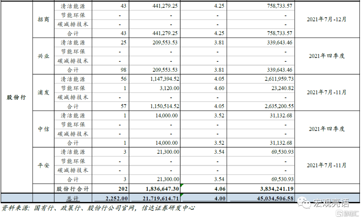
Task: Click 3.54 in 平安 清洁能源 row
Action: (x=219, y=152)
